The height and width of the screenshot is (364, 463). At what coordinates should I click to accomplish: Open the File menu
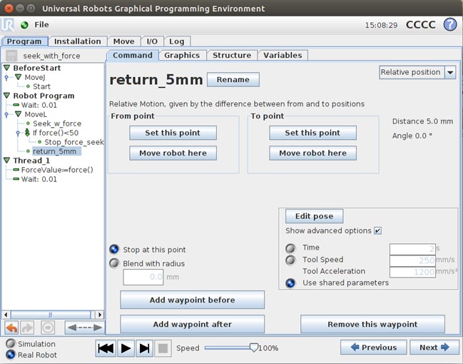(x=41, y=24)
